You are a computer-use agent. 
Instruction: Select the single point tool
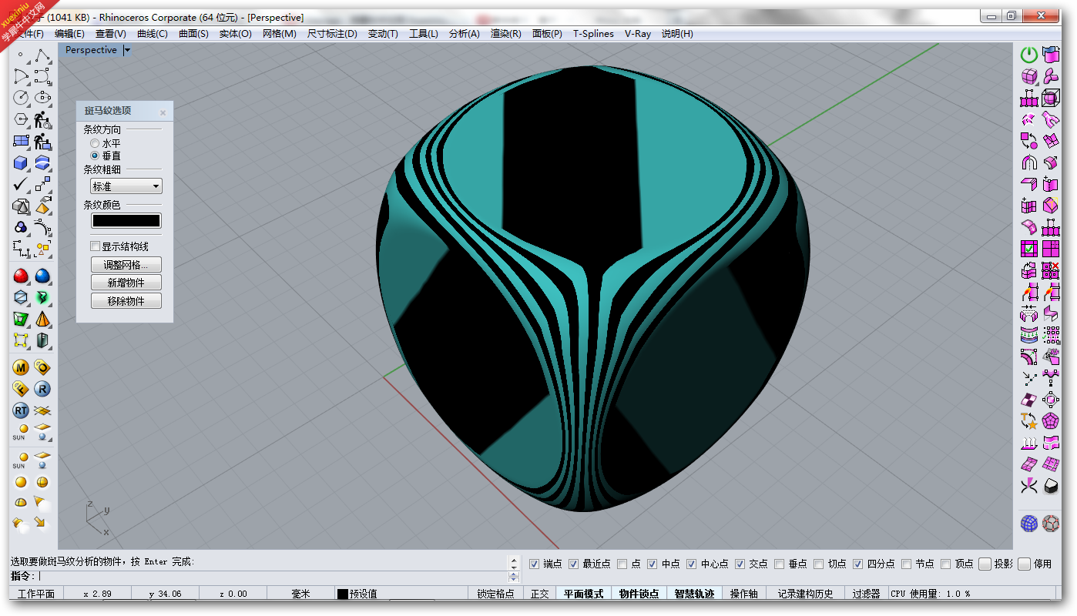pyautogui.click(x=21, y=55)
